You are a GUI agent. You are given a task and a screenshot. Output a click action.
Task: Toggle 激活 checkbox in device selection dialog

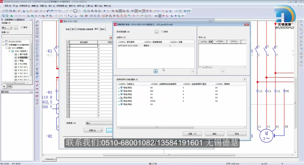coord(162,32)
